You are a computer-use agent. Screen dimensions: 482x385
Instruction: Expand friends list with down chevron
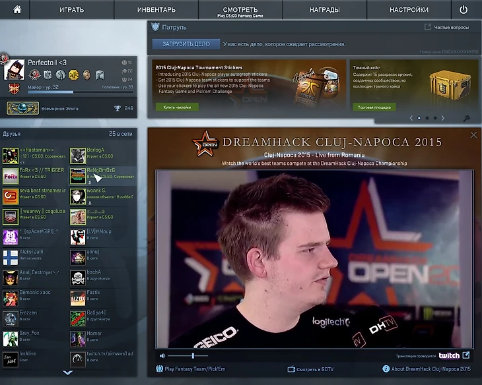tap(67, 373)
